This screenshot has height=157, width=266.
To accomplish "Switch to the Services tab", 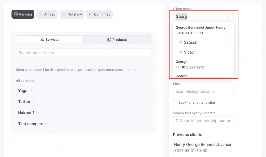I will coord(50,40).
